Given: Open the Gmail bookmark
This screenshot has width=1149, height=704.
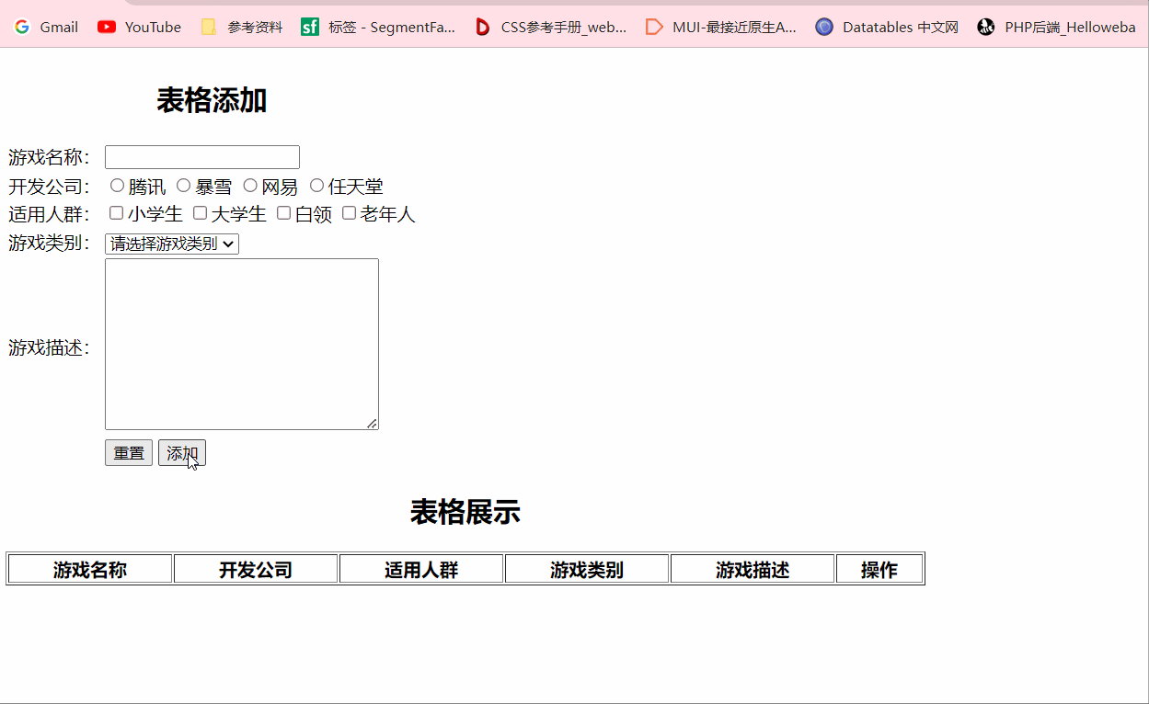Looking at the screenshot, I should [x=46, y=28].
